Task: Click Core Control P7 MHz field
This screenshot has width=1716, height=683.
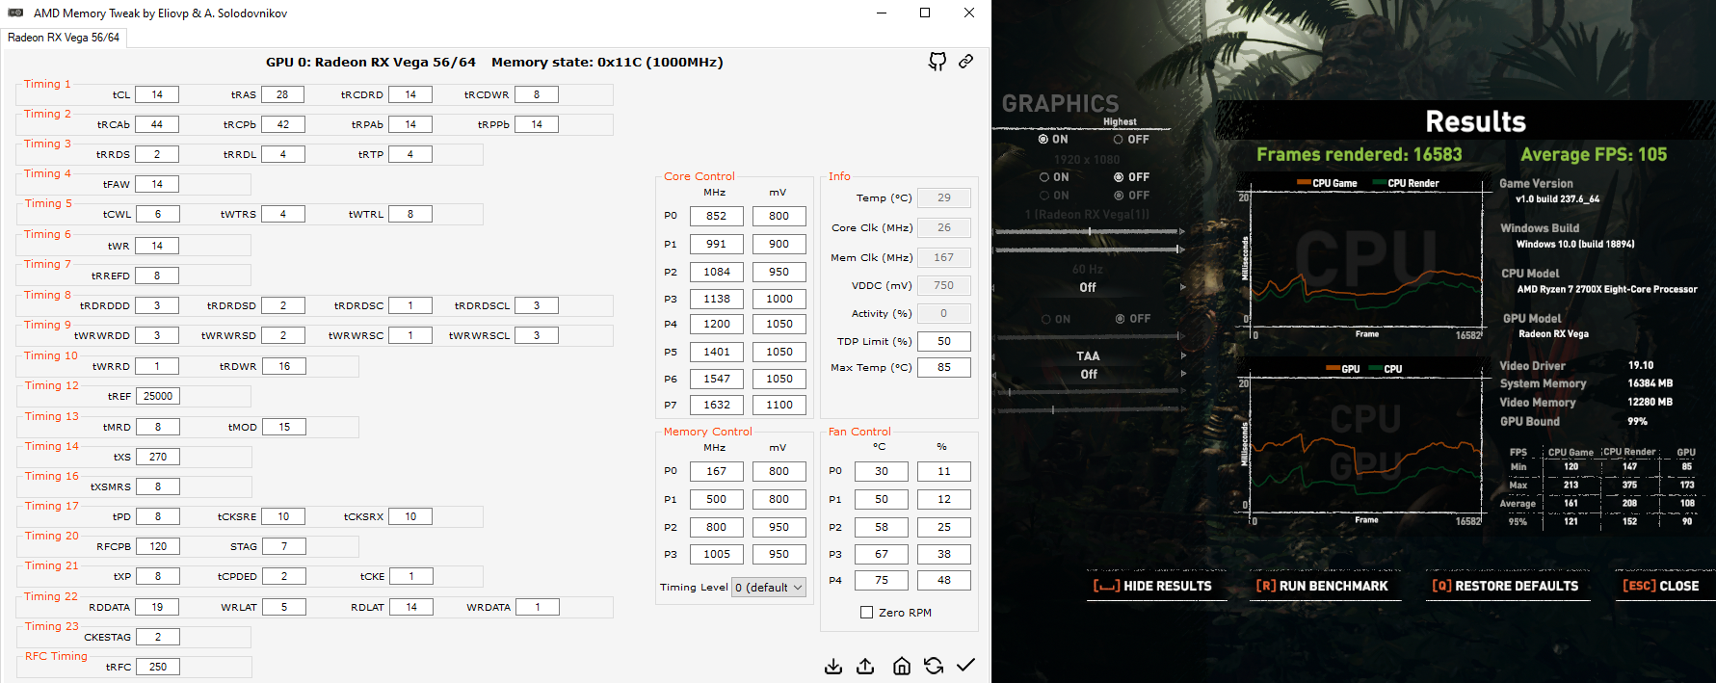Action: [716, 405]
